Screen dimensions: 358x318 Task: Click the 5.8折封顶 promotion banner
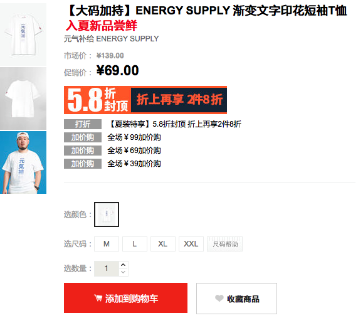[145, 100]
